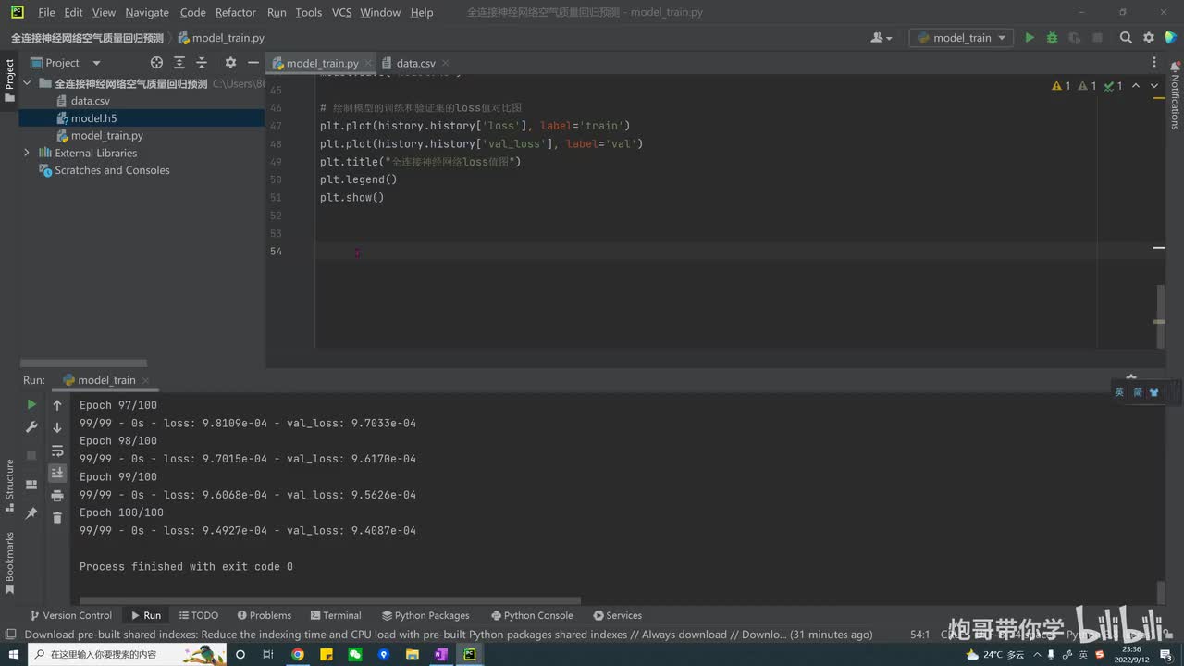Open the Services tool window
The height and width of the screenshot is (666, 1184).
tap(617, 615)
